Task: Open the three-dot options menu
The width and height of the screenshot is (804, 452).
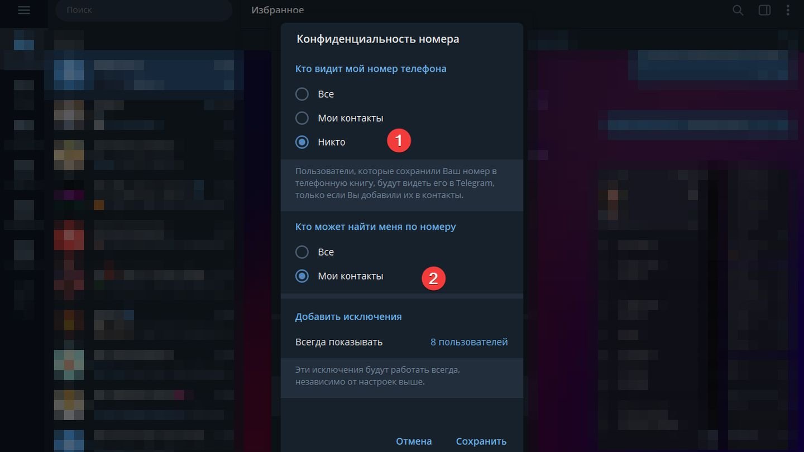Action: (x=788, y=10)
